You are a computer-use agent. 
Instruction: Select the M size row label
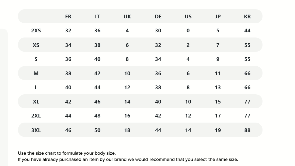pos(36,73)
